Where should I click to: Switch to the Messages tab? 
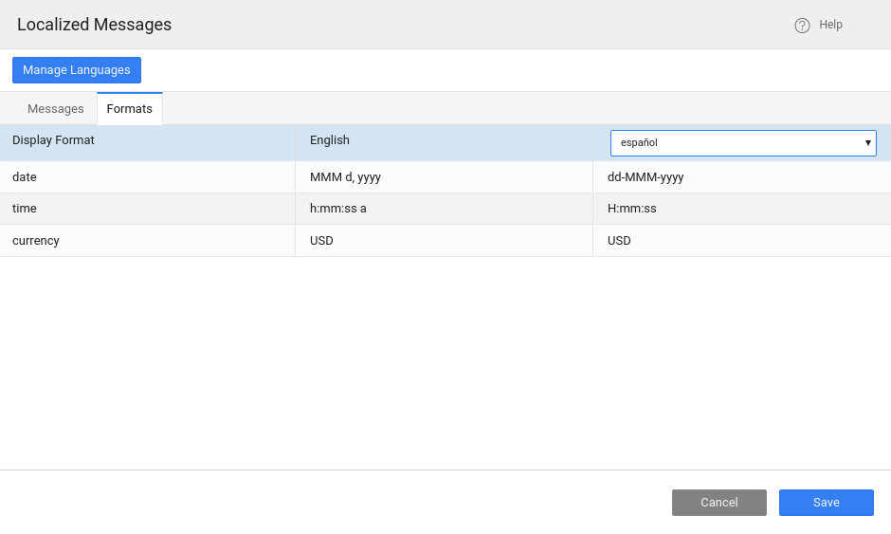(x=56, y=109)
